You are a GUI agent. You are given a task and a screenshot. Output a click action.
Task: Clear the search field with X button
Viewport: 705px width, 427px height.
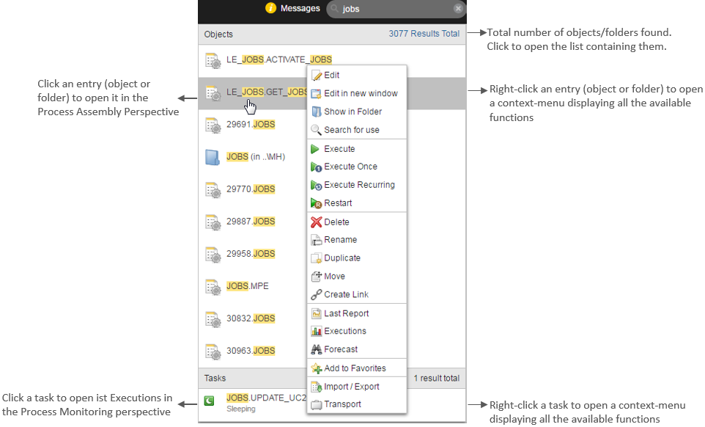[458, 9]
